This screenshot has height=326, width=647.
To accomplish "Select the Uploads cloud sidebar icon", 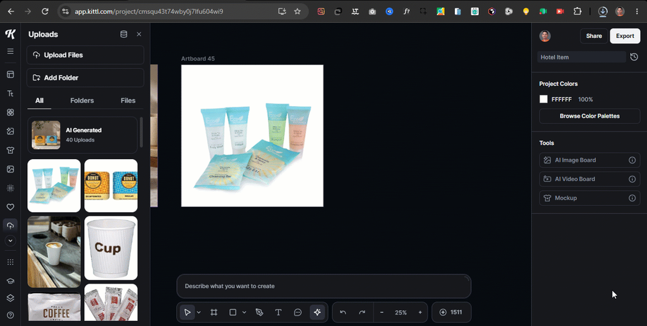I will [10, 226].
